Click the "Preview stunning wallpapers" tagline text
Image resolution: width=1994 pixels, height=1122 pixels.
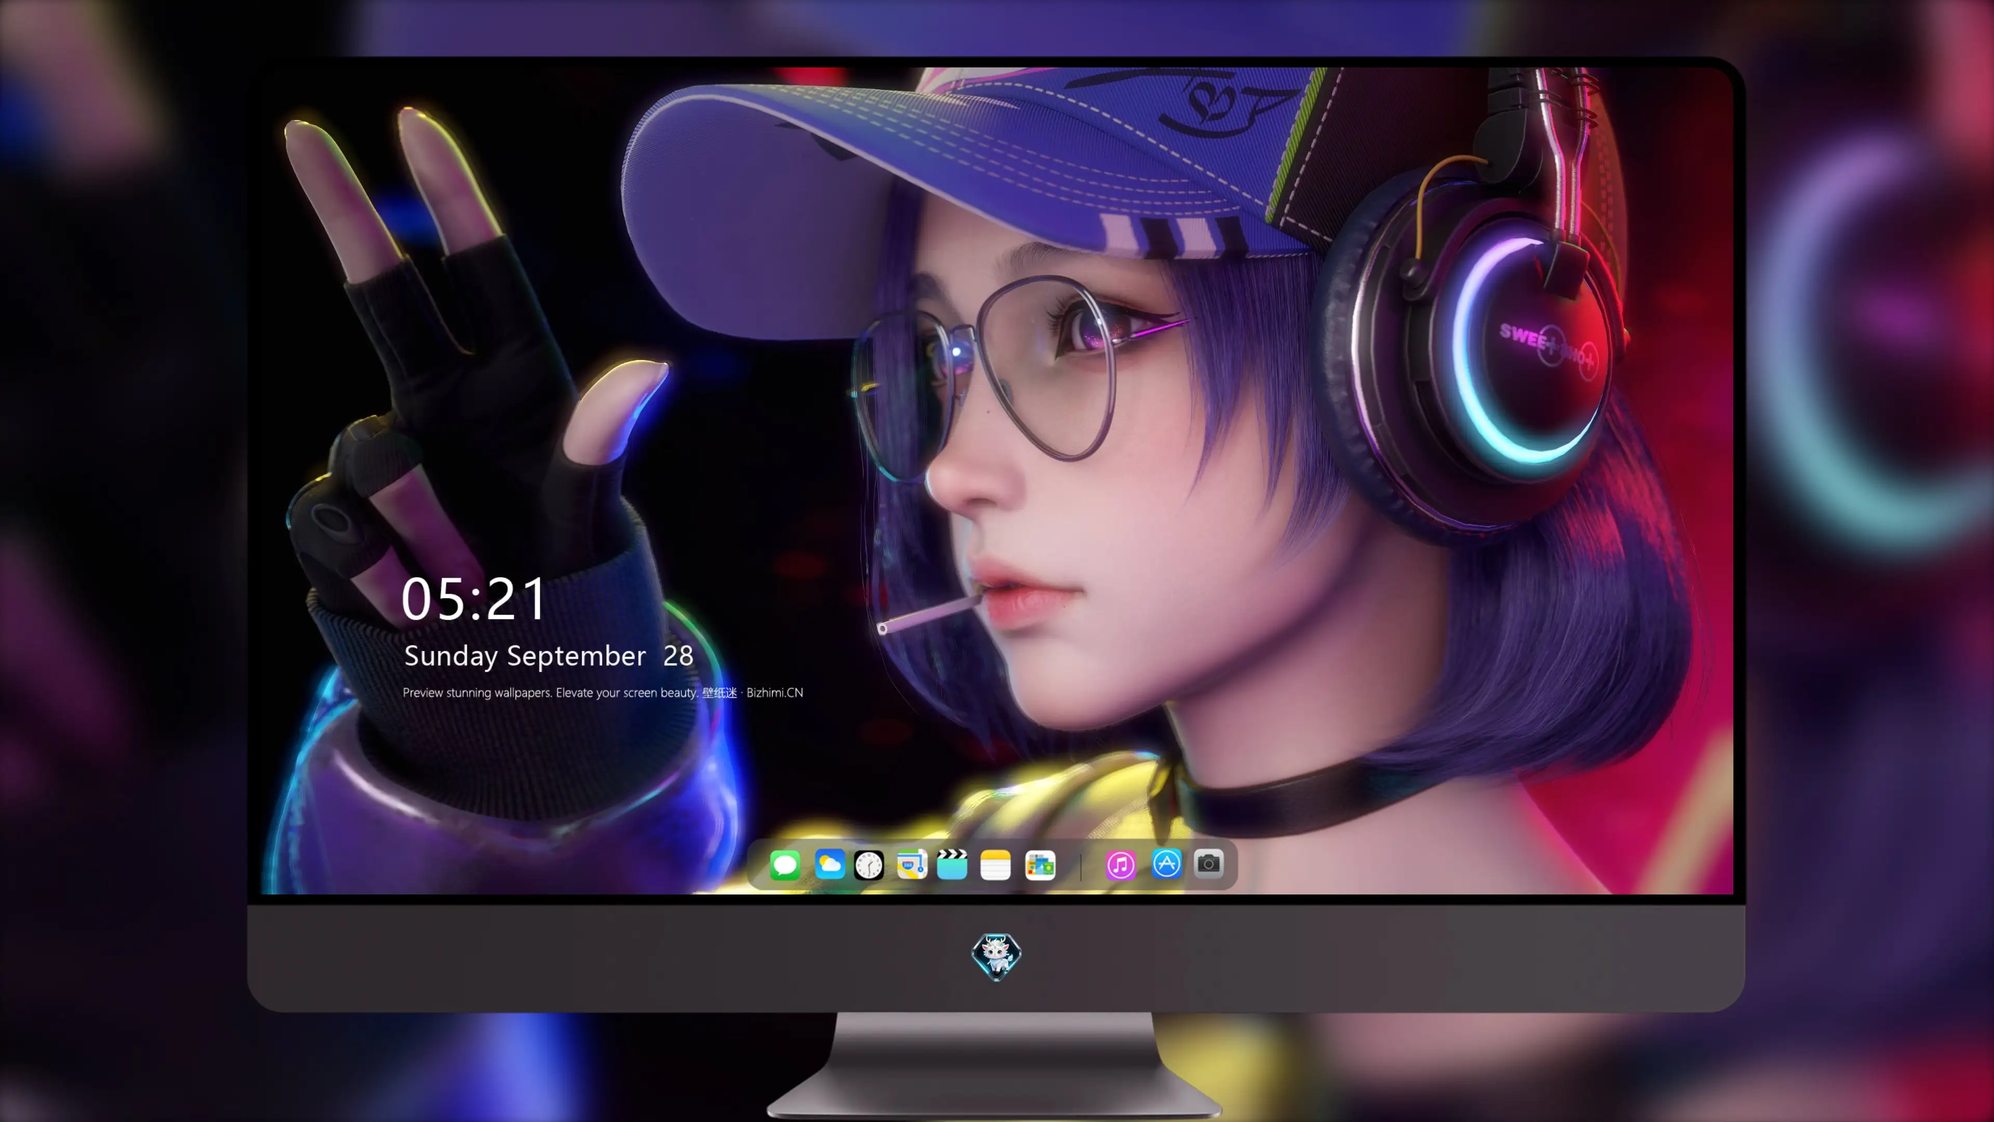(603, 692)
